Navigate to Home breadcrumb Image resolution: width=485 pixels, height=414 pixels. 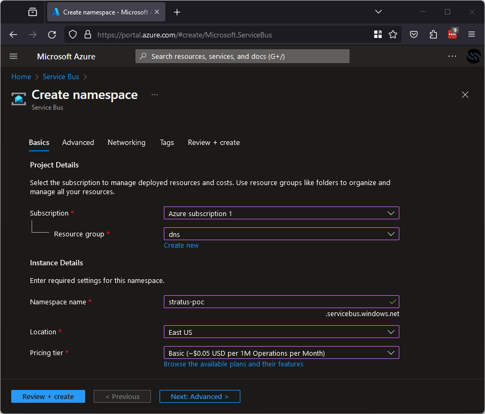point(21,76)
